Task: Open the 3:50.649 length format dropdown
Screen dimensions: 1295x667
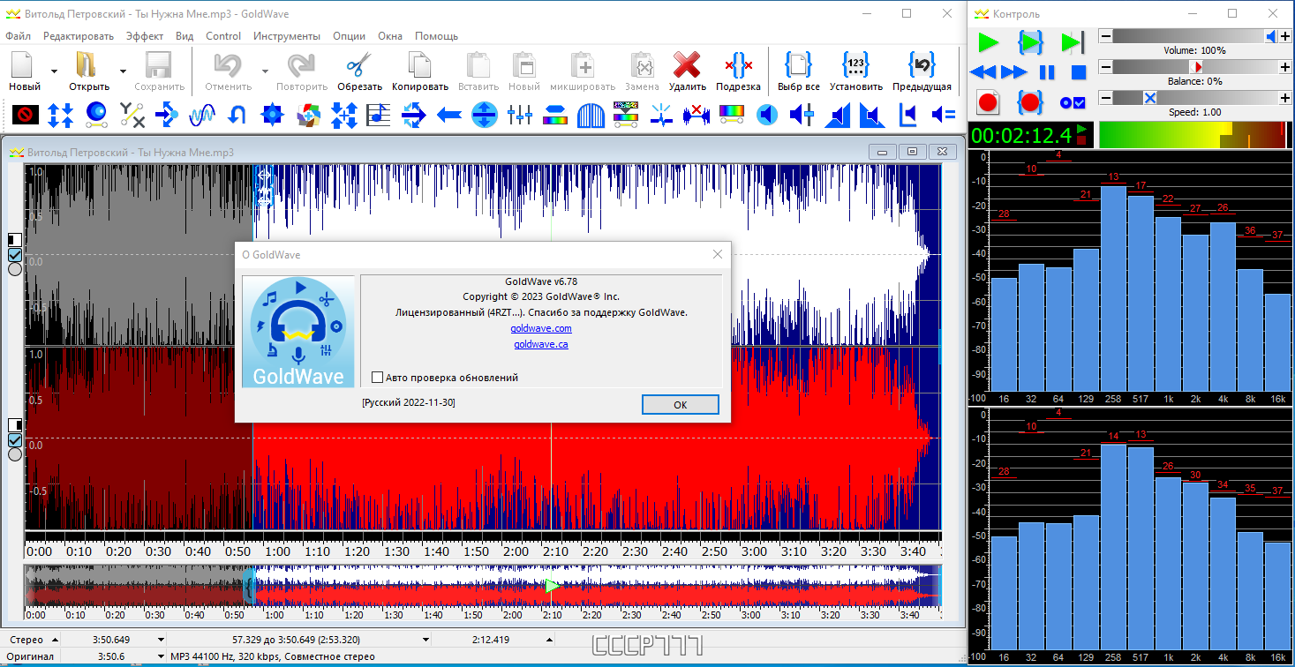Action: [x=161, y=640]
